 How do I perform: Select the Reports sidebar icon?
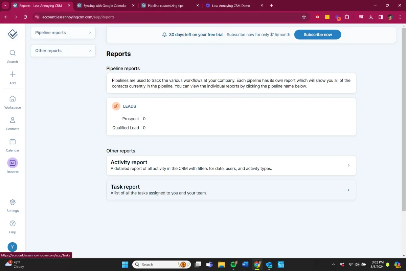[13, 163]
